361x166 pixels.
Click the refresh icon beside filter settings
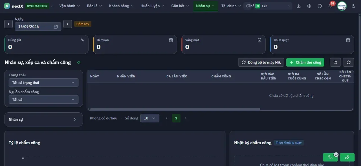tap(349, 62)
